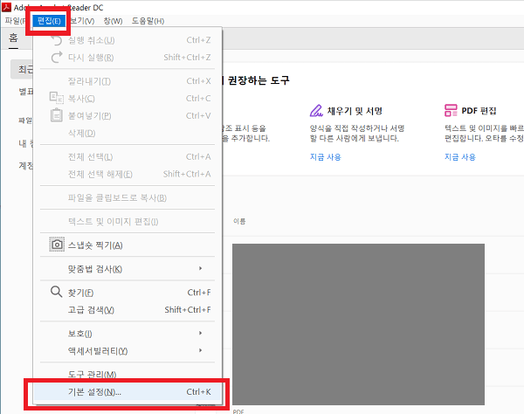Click the Adobe Acrobat Reader app icon
Image resolution: width=524 pixels, height=414 pixels.
[x=7, y=7]
